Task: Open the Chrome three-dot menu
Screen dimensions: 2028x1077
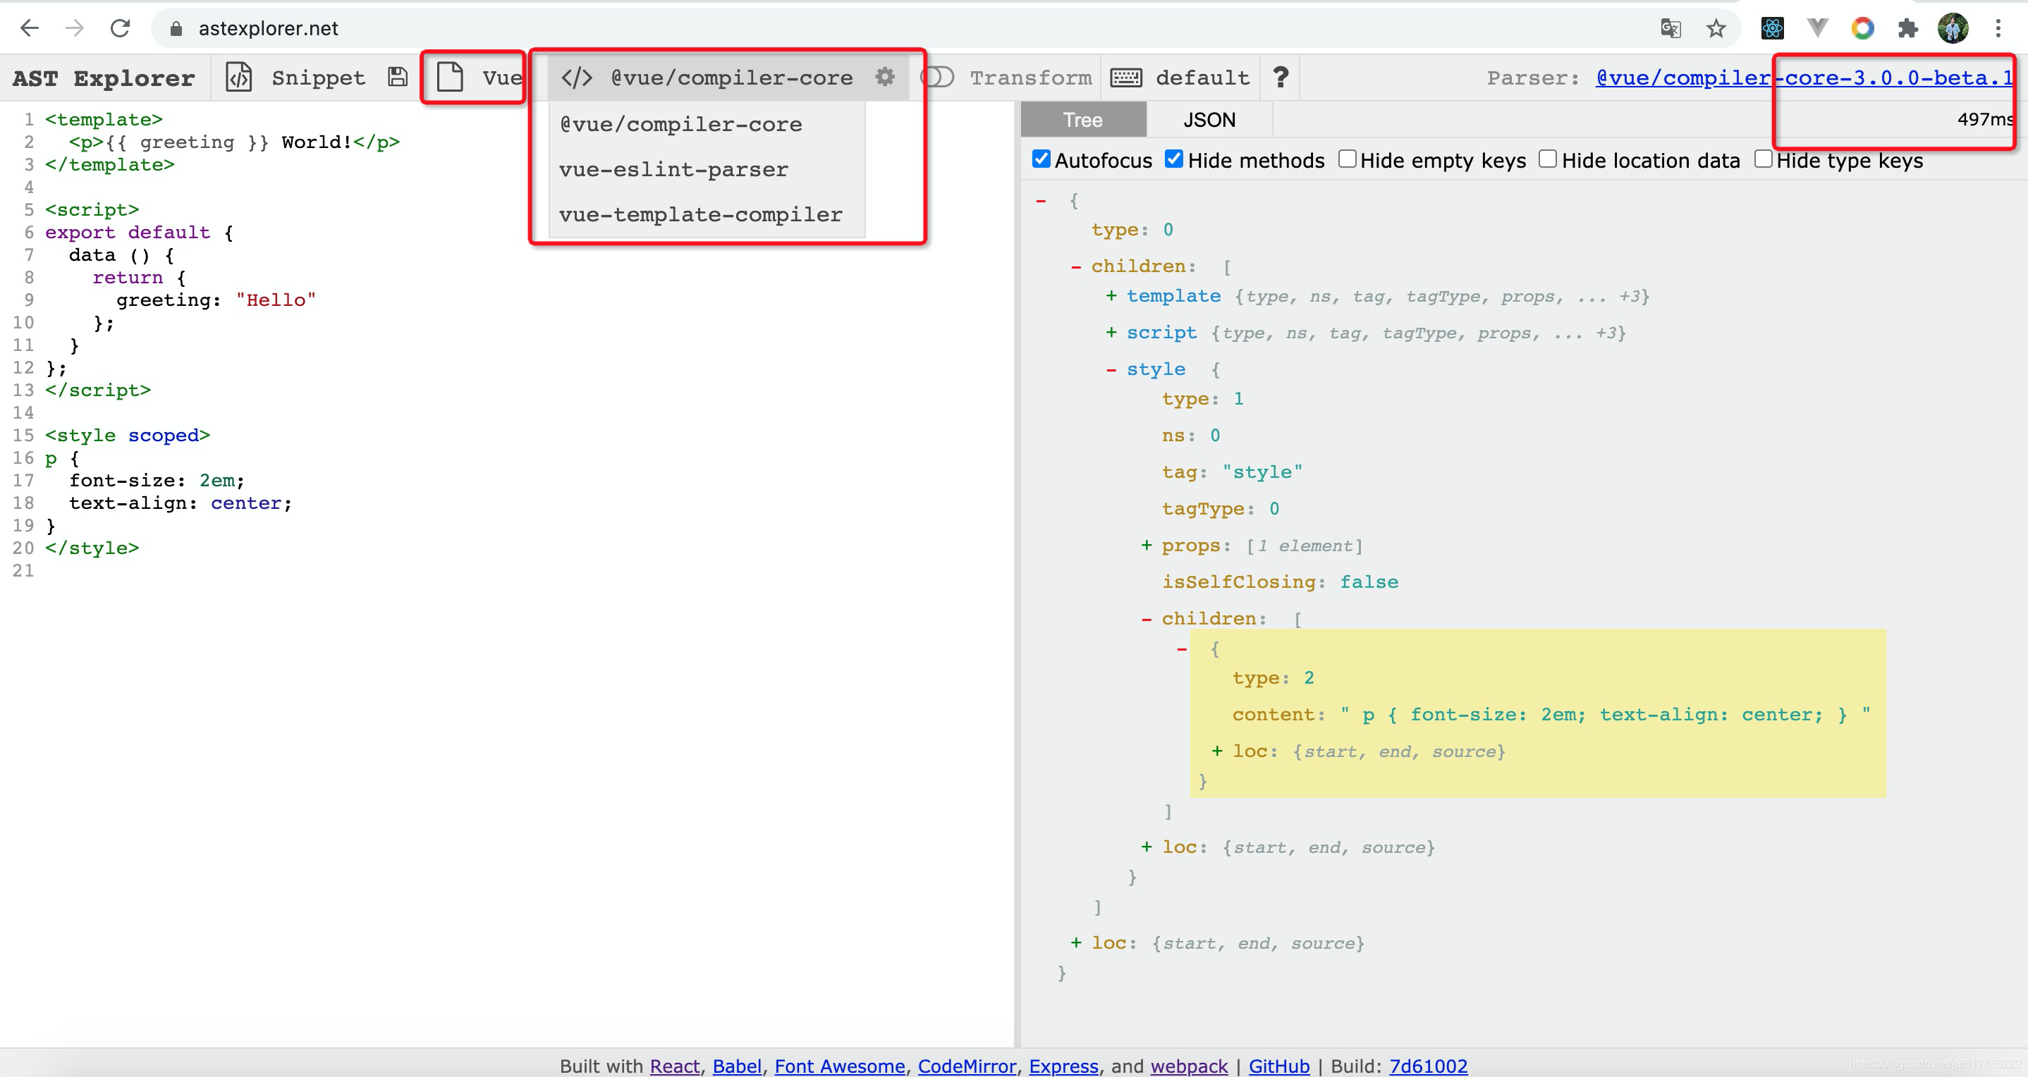Action: coord(1998,29)
